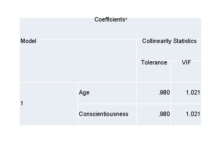This screenshot has width=212, height=159.
Task: Click the VIF column header
Action: click(186, 62)
